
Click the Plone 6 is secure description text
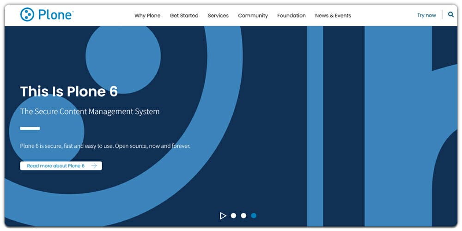(x=105, y=146)
